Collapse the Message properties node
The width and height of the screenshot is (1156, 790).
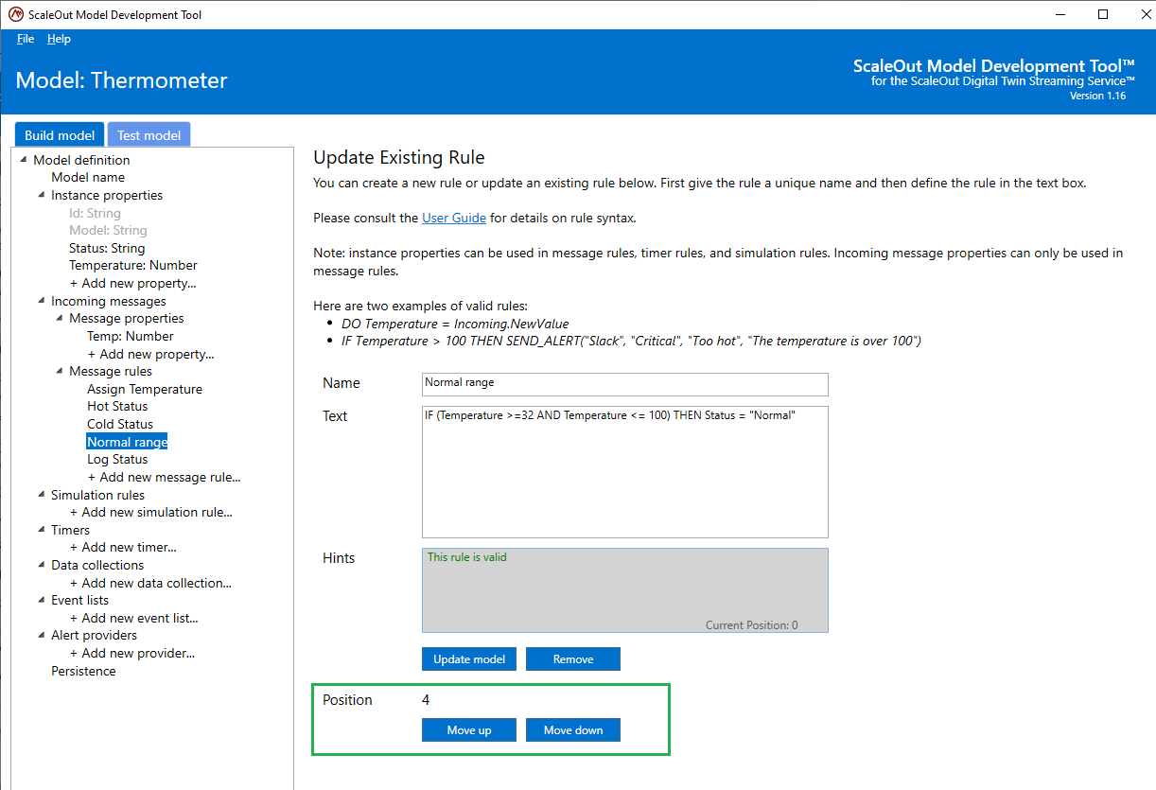pos(60,319)
